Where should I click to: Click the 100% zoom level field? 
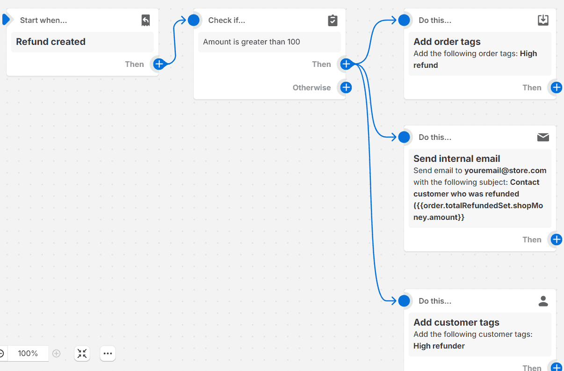[x=29, y=354]
